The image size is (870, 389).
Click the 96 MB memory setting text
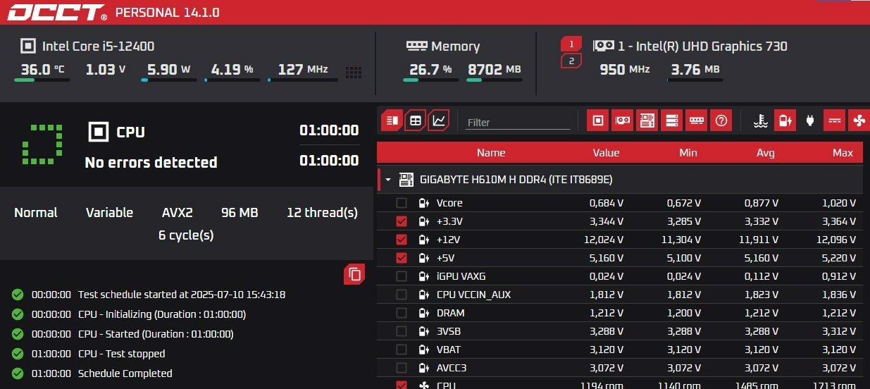click(240, 213)
